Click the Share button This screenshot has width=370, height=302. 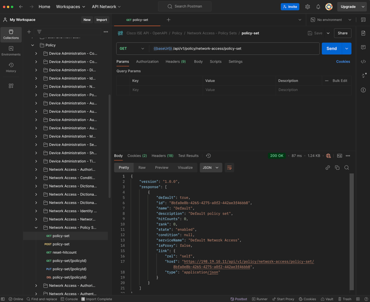[x=342, y=33]
